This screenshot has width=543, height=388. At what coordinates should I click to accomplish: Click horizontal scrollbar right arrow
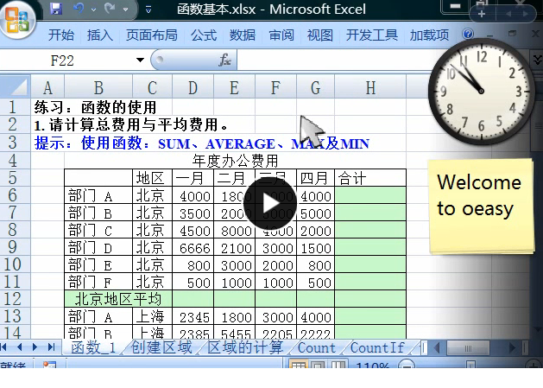512,347
